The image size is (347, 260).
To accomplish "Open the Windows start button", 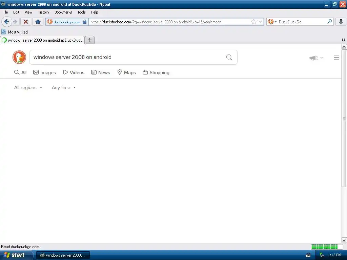I will coord(16,255).
